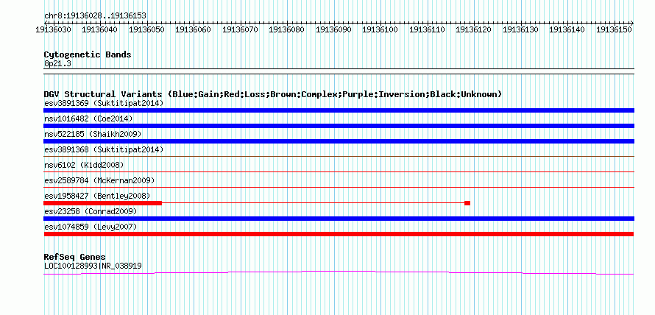This screenshot has height=315, width=655.
Task: Click the esv3891369 (Suktitipat2014) variant label
Action: pos(104,103)
